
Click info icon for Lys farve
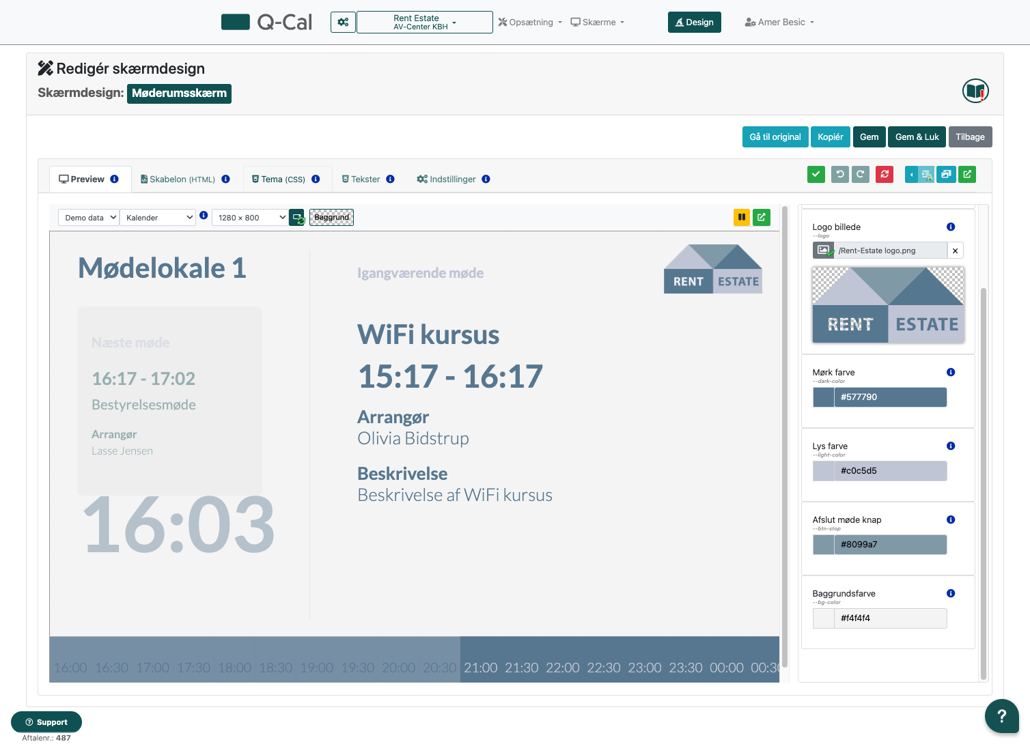pos(951,446)
